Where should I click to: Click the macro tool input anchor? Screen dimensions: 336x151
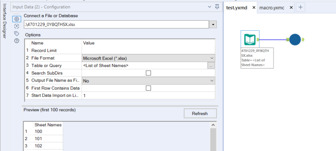[287, 40]
